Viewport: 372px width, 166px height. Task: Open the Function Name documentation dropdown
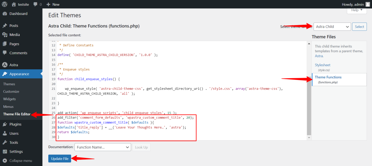tap(102, 147)
